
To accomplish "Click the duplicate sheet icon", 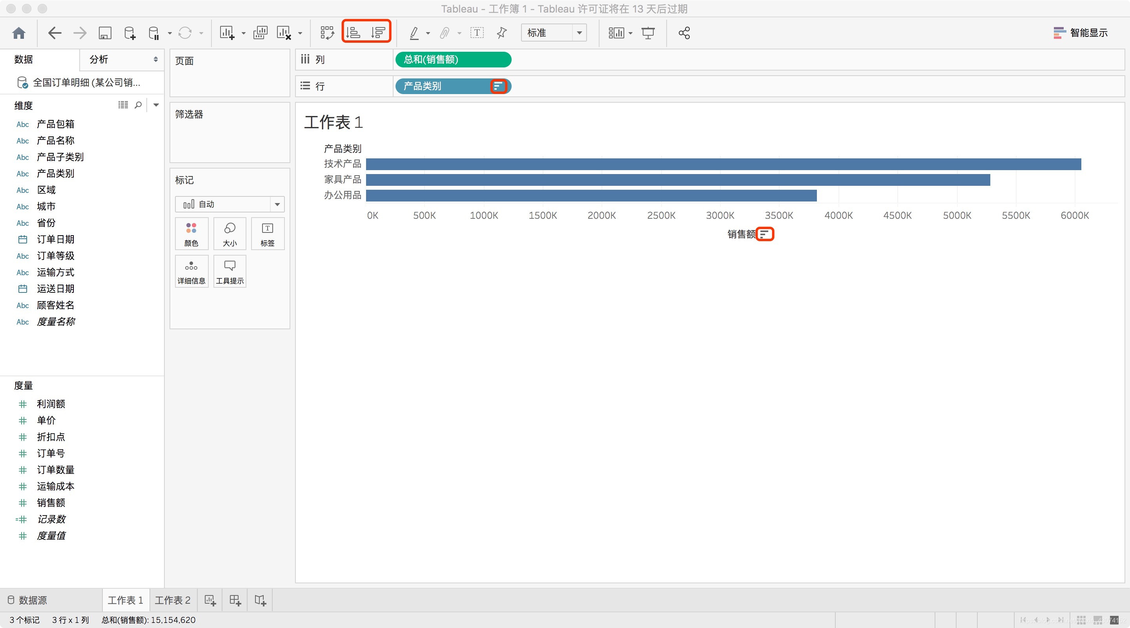I will click(260, 33).
